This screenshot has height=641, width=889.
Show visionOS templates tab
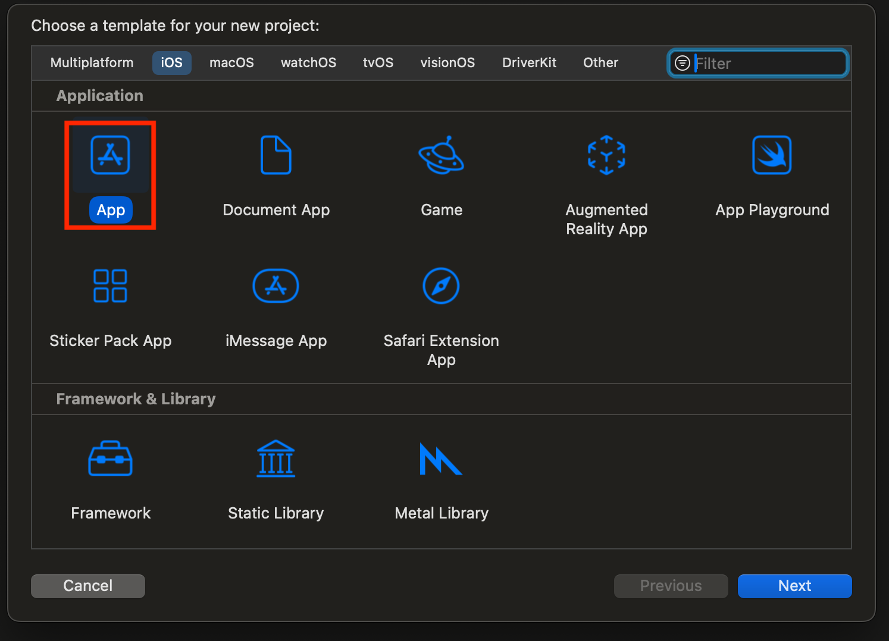(447, 63)
